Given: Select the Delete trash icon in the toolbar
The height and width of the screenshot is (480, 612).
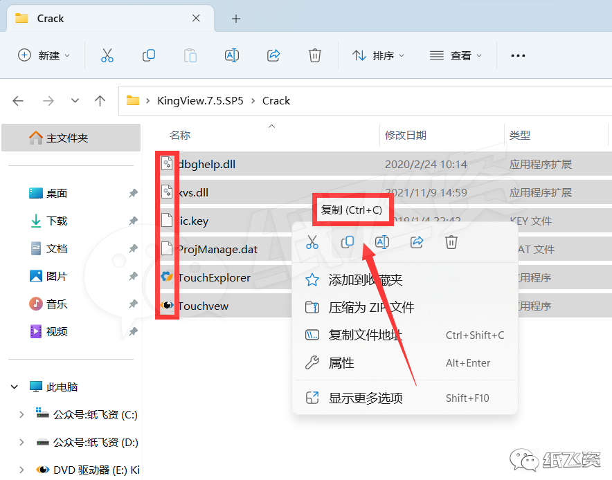Looking at the screenshot, I should click(315, 55).
